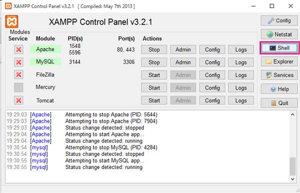Open Netstat with the globe icon

pos(279,35)
